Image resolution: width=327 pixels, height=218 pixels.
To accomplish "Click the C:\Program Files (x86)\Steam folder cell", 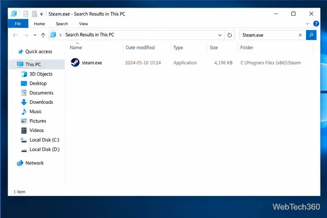I will (270, 63).
